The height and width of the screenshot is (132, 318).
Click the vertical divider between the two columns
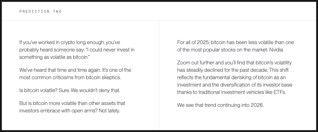coord(159,75)
